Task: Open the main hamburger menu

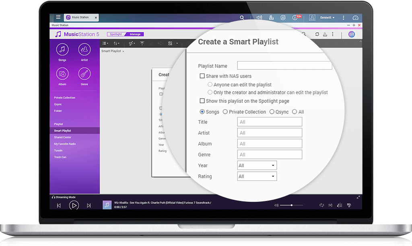Action: pyautogui.click(x=58, y=17)
